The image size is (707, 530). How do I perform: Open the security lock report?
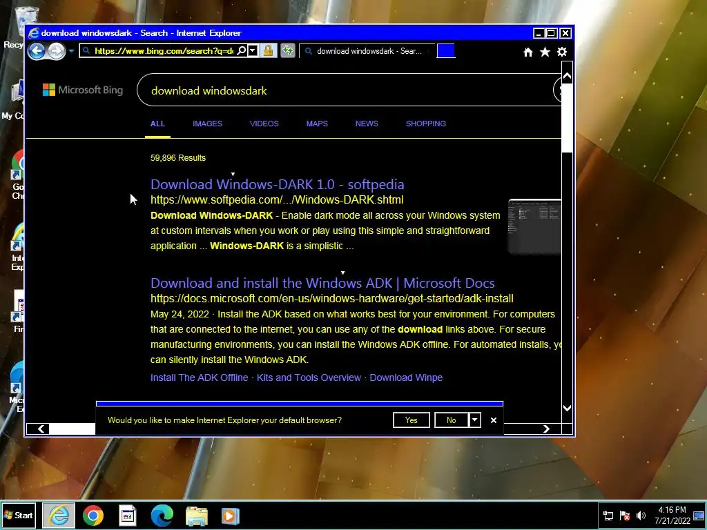click(x=269, y=50)
